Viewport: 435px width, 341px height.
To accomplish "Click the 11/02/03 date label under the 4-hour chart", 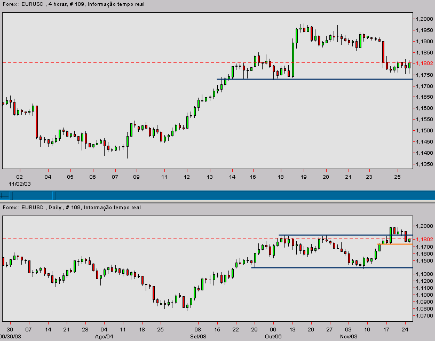I will 19,184.
